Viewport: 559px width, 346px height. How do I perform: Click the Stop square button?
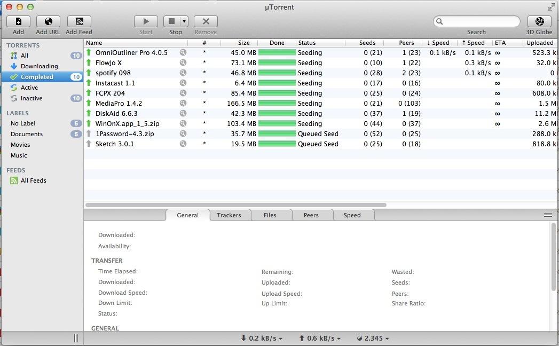[172, 21]
